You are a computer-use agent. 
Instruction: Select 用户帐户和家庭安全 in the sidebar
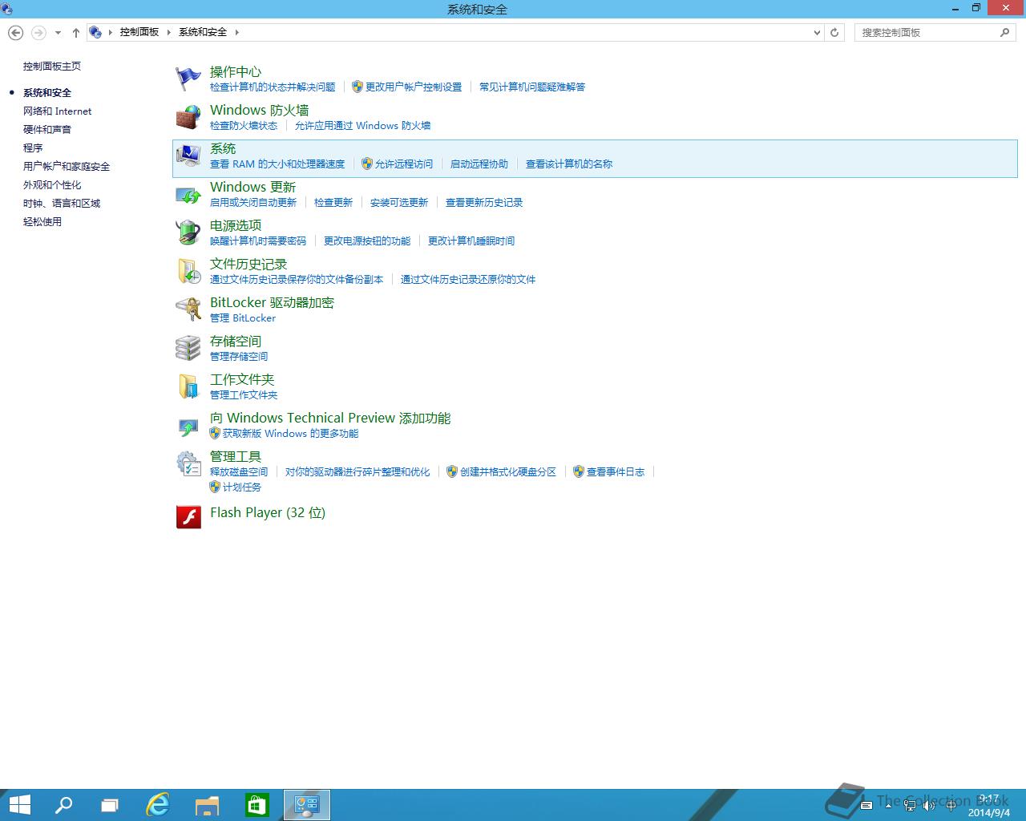tap(67, 167)
